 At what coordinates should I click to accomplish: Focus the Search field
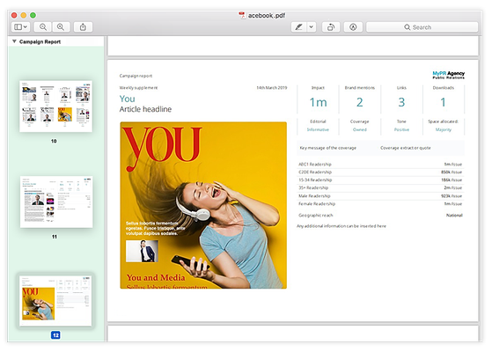[422, 27]
